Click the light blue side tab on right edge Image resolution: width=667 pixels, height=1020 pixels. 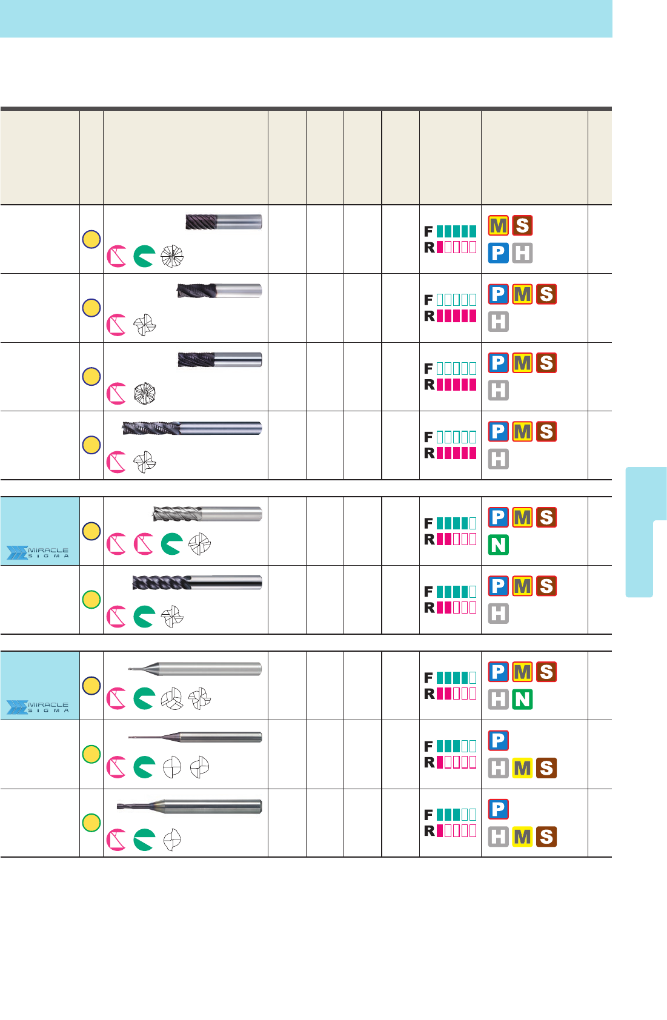click(x=646, y=532)
